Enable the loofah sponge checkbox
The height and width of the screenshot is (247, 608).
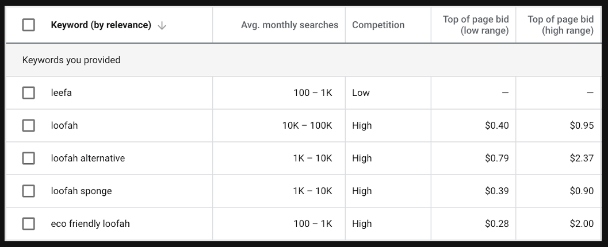pyautogui.click(x=28, y=191)
